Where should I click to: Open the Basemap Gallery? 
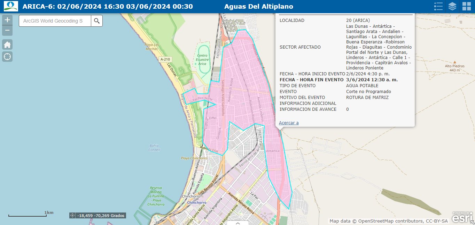[x=466, y=6]
